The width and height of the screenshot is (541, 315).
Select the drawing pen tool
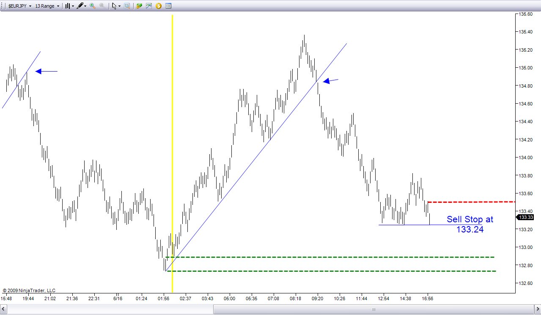[x=80, y=6]
